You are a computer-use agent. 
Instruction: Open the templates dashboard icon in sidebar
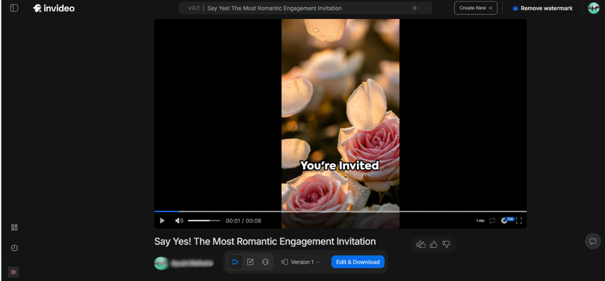point(14,227)
